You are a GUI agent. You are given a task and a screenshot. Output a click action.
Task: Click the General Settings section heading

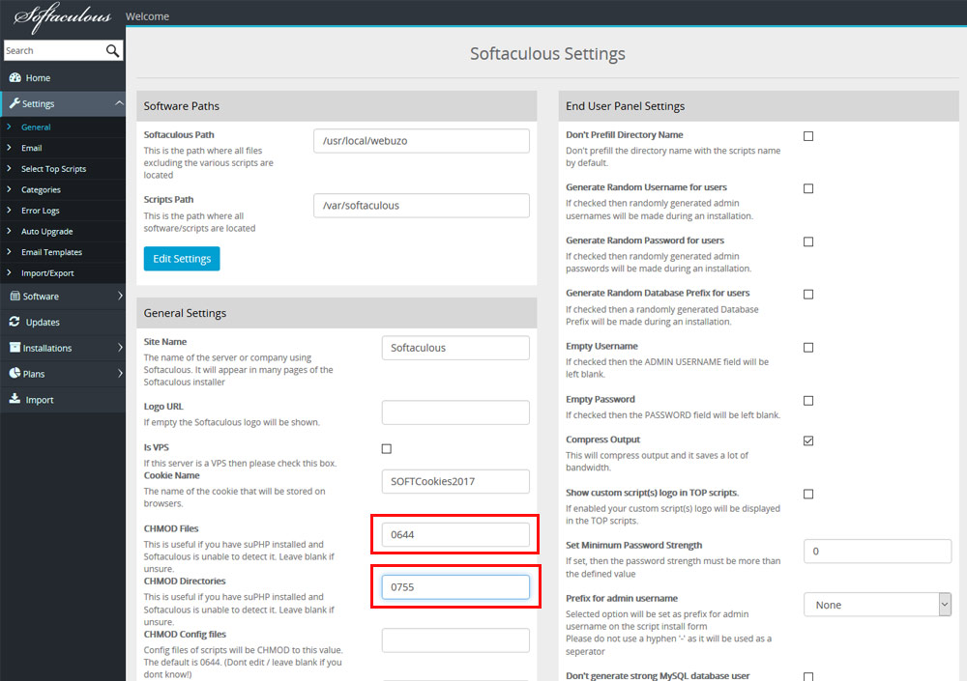pos(185,313)
